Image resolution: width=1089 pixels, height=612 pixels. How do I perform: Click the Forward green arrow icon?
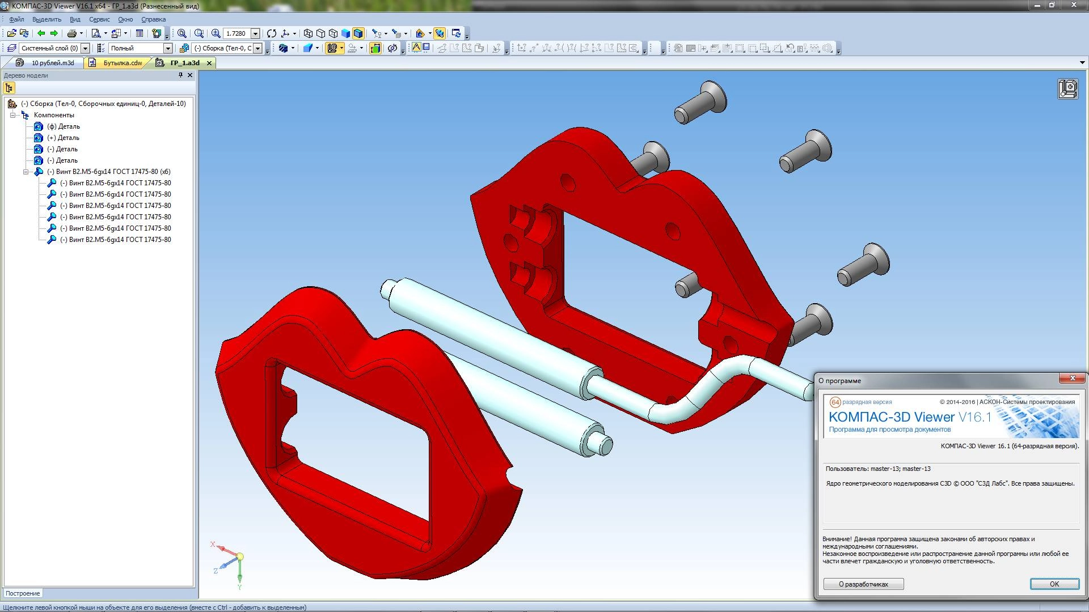click(54, 33)
